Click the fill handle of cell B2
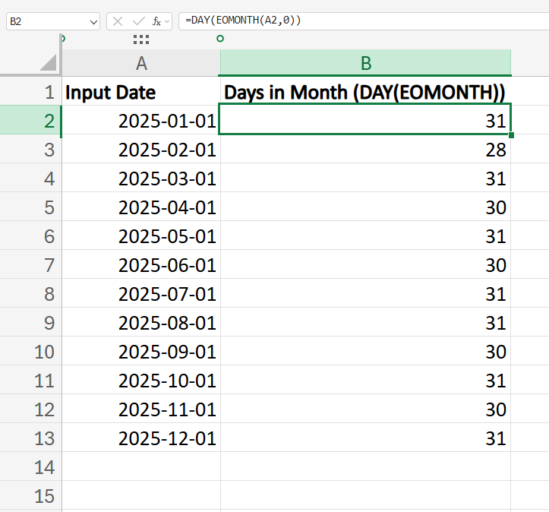 (x=512, y=135)
